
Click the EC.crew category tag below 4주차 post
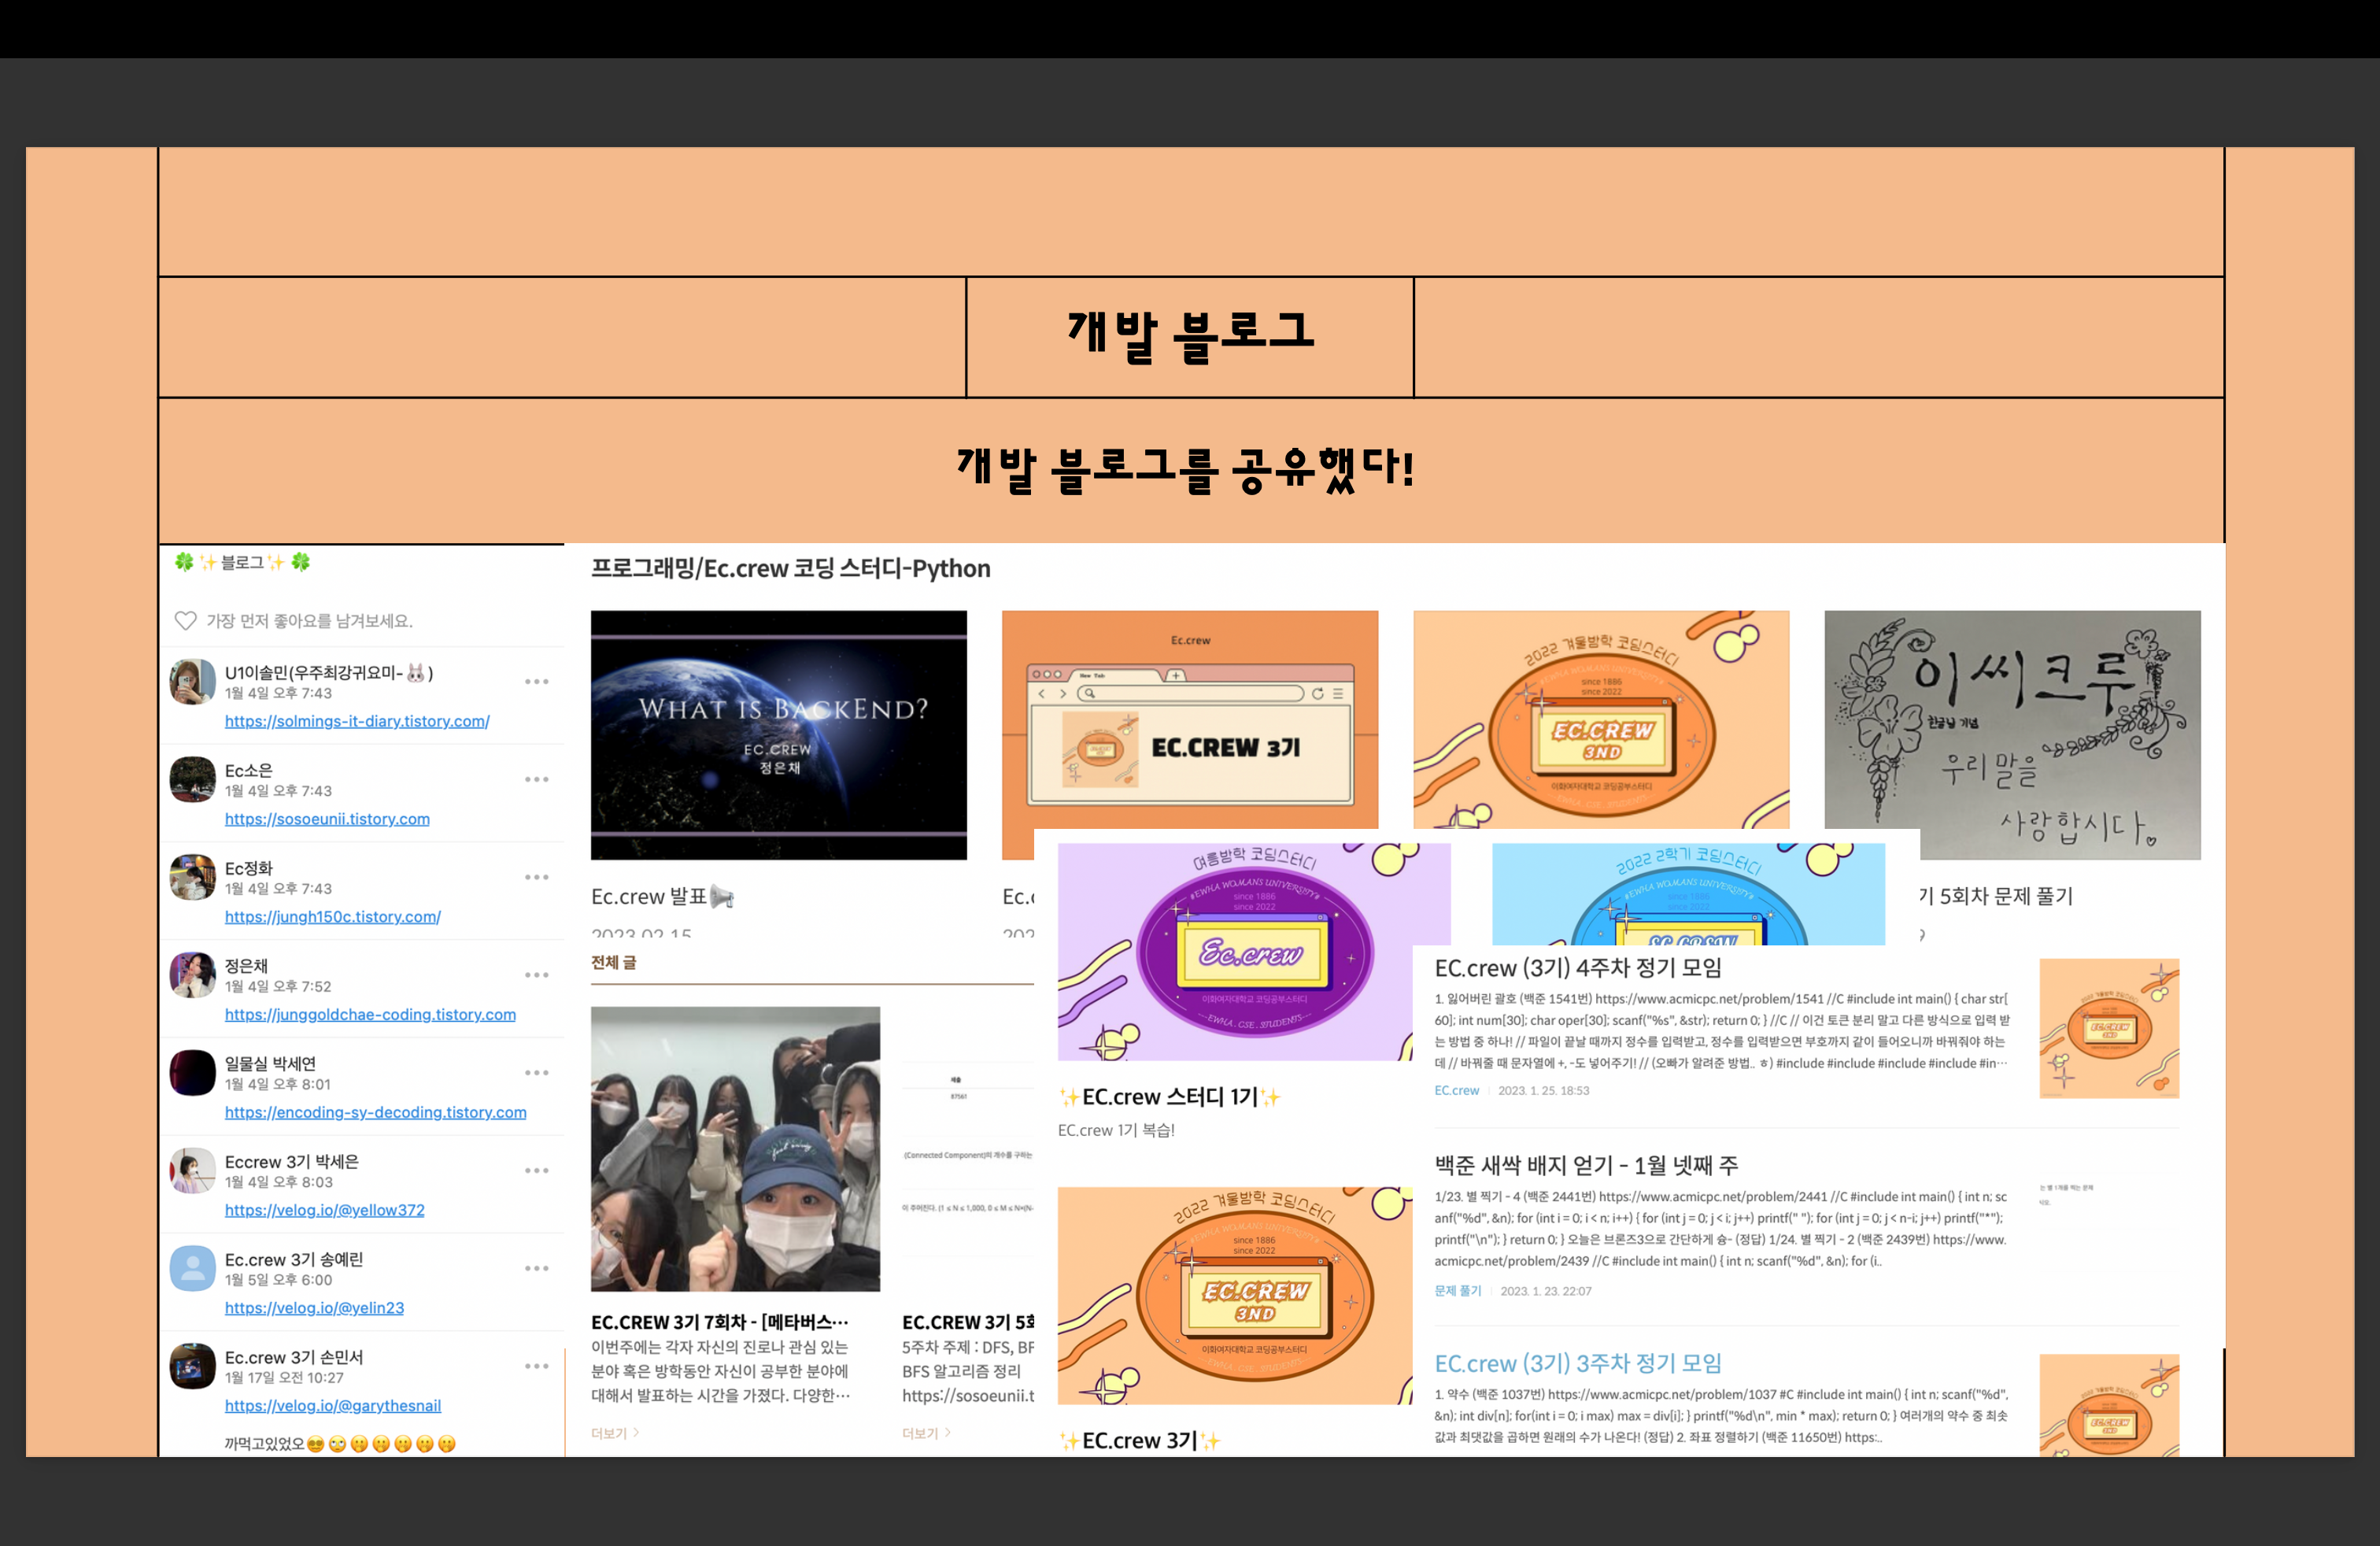(1456, 1090)
